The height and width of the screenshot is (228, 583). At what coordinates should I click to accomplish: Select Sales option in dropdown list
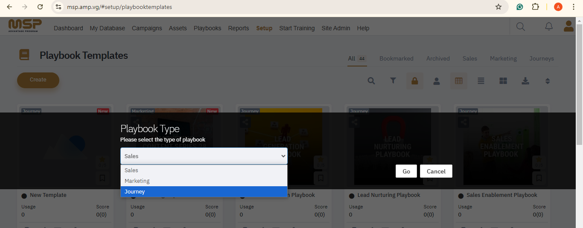point(204,170)
